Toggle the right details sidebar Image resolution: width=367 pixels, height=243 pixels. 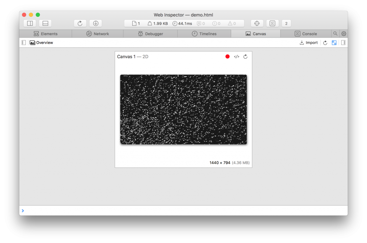[343, 43]
